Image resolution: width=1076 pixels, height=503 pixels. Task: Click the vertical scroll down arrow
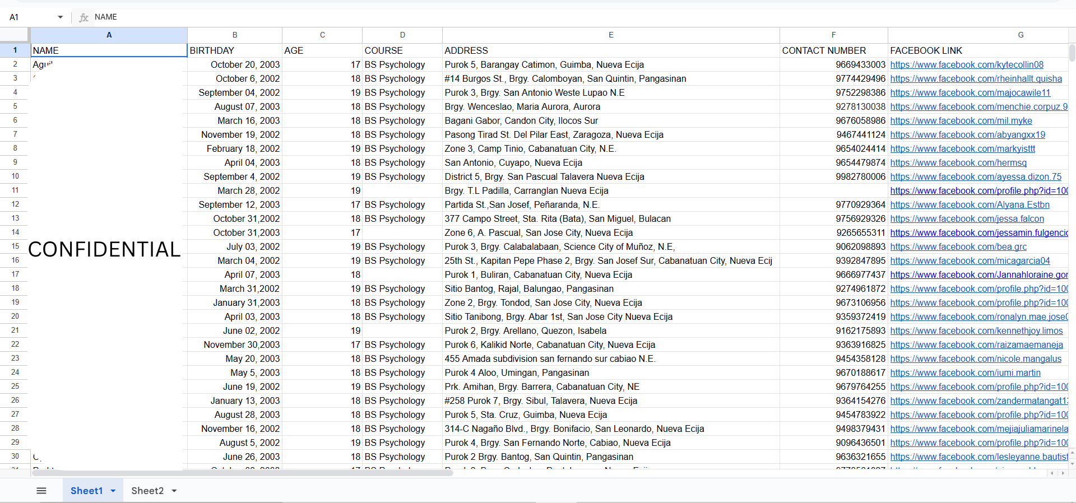(1072, 463)
